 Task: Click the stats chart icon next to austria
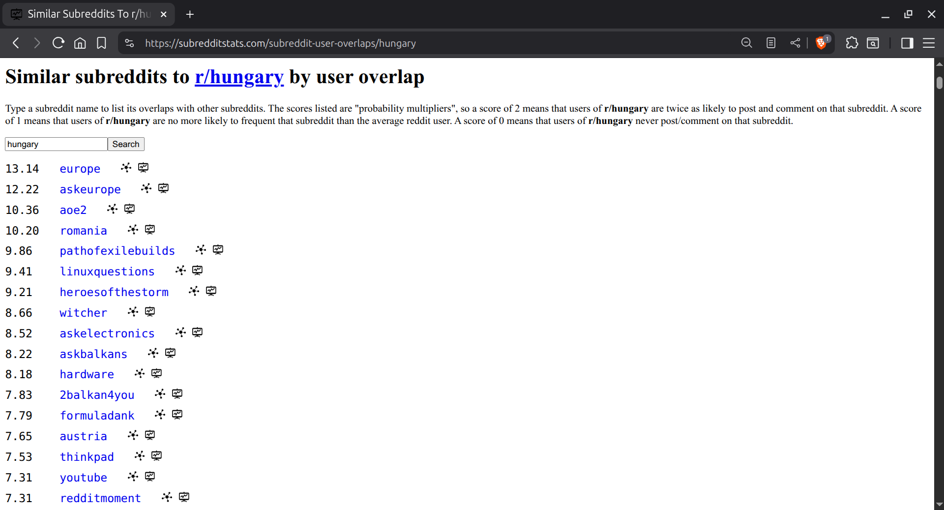150,435
